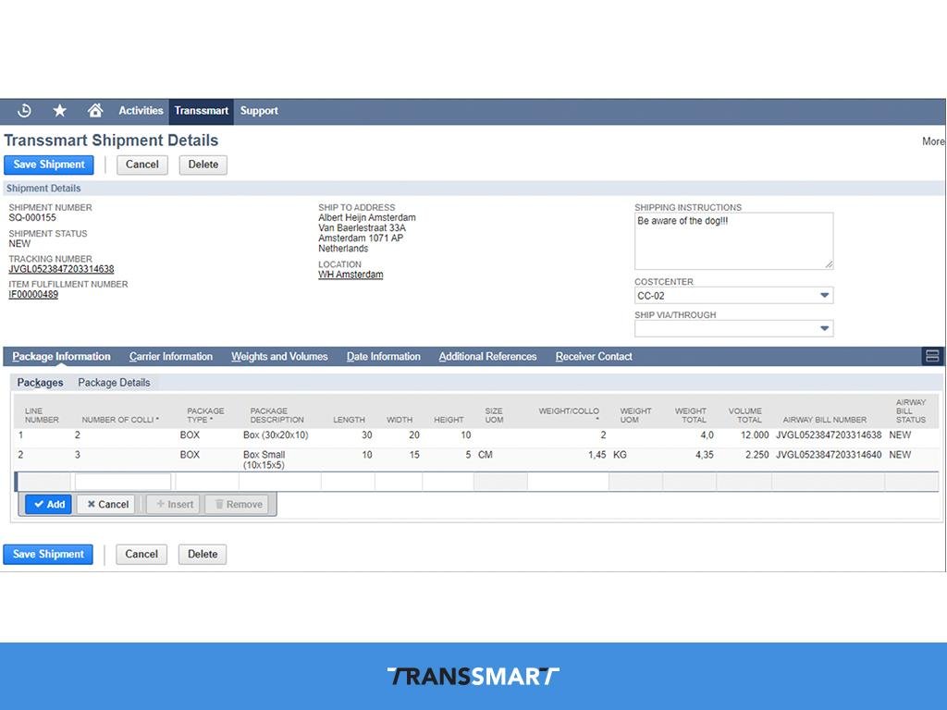
Task: Select the Package Details subtab
Action: click(x=114, y=383)
